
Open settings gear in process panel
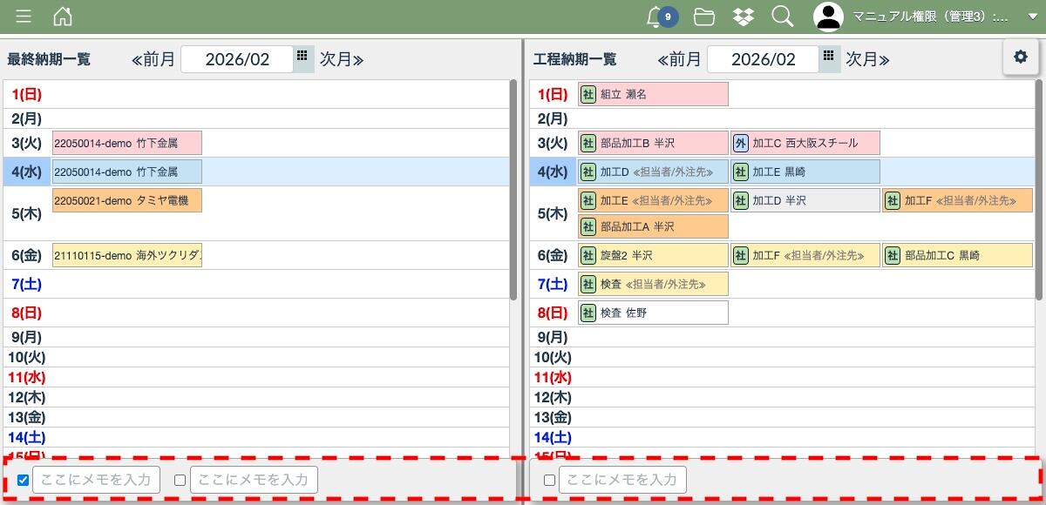click(1021, 57)
